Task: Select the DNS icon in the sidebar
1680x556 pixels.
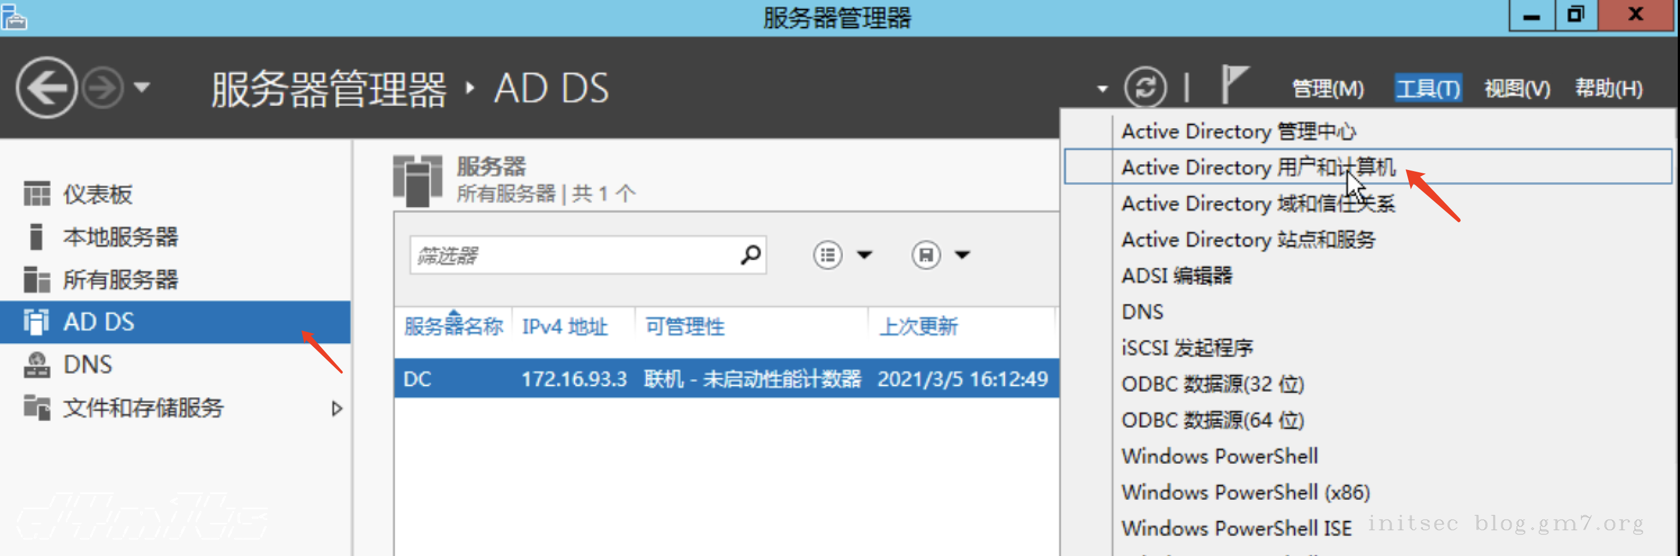Action: coord(36,364)
